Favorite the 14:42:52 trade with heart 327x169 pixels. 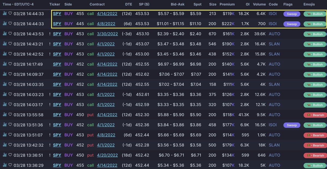tap(10, 54)
